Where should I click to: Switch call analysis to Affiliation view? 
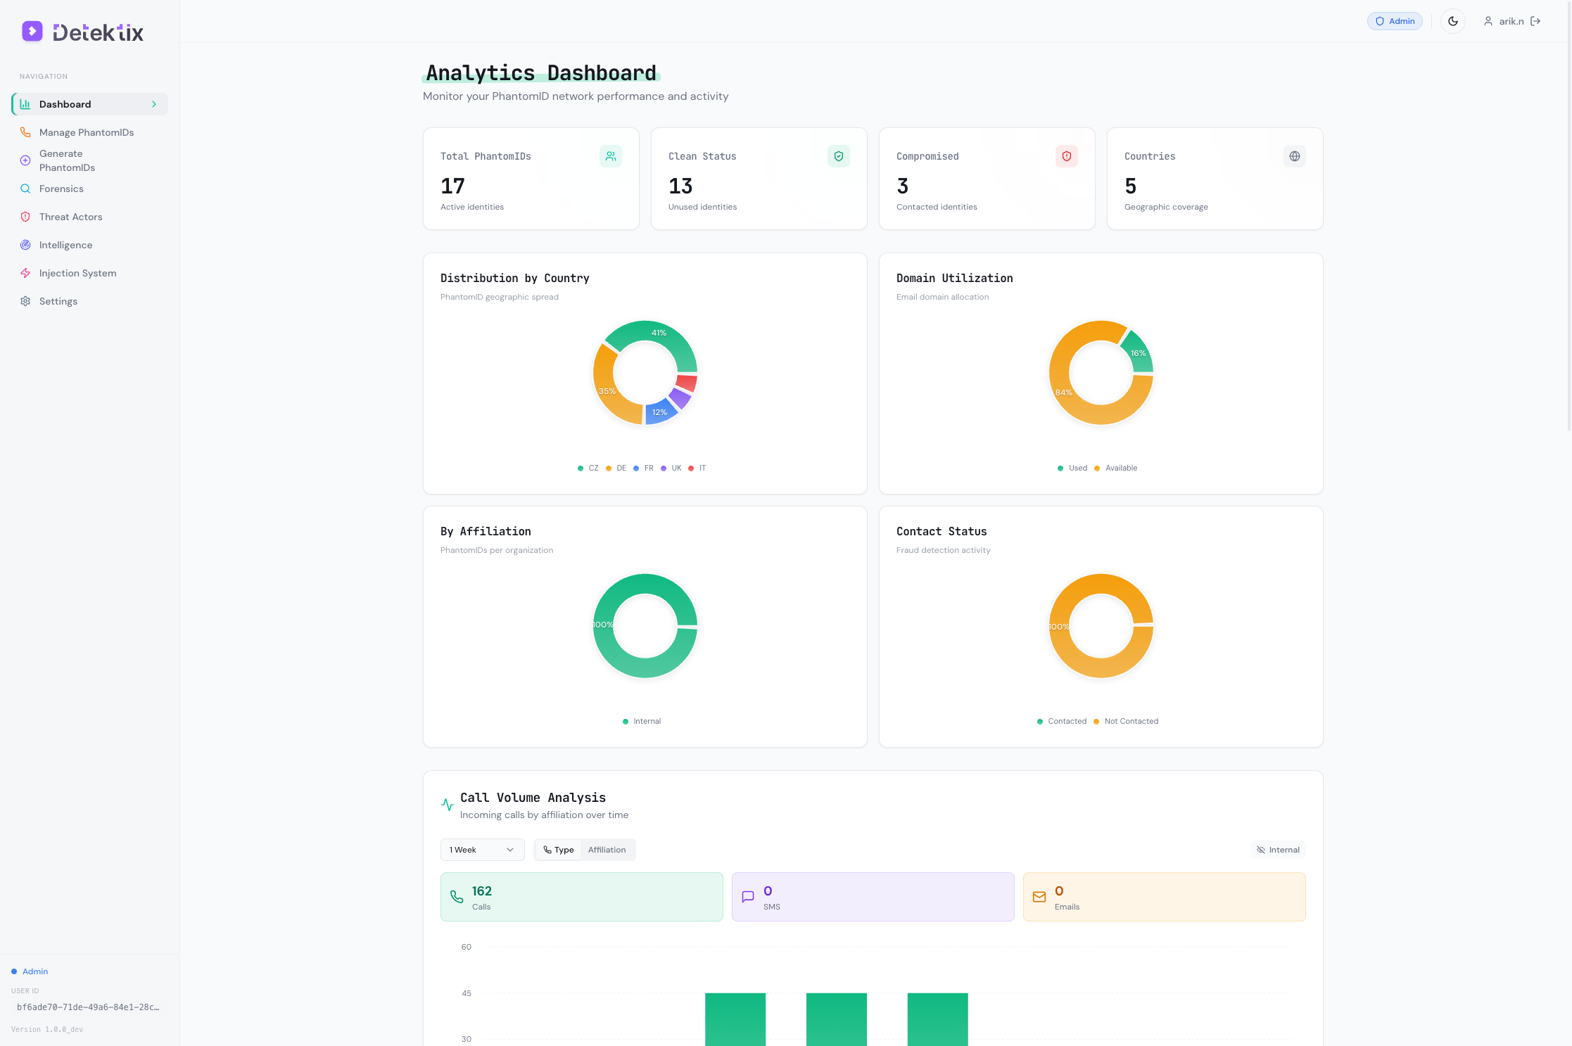[607, 850]
